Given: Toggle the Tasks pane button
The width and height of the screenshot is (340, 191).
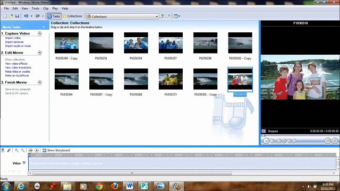Looking at the screenshot, I should point(54,16).
